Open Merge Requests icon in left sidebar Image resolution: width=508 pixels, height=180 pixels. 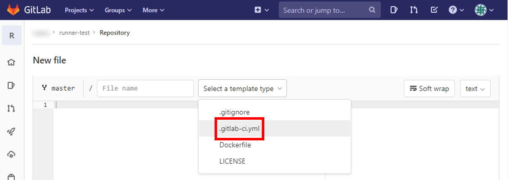tap(11, 108)
